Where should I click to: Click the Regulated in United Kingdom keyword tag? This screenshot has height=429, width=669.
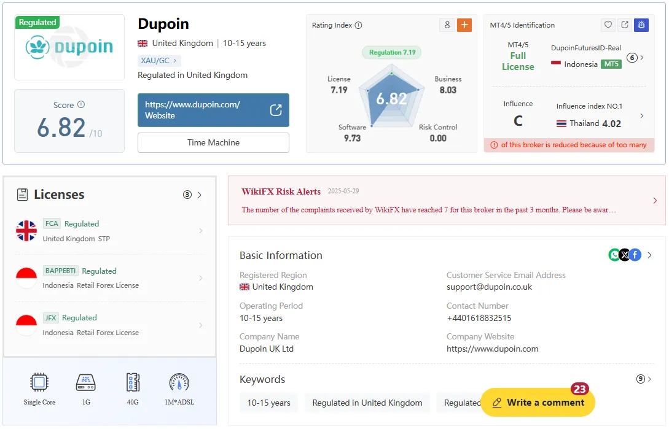tap(367, 403)
